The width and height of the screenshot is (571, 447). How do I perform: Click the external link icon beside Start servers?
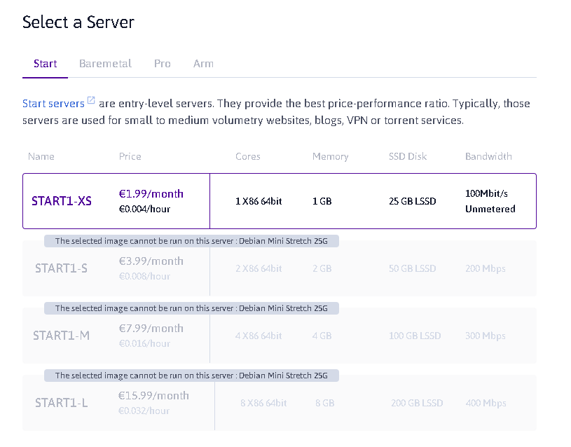point(91,102)
